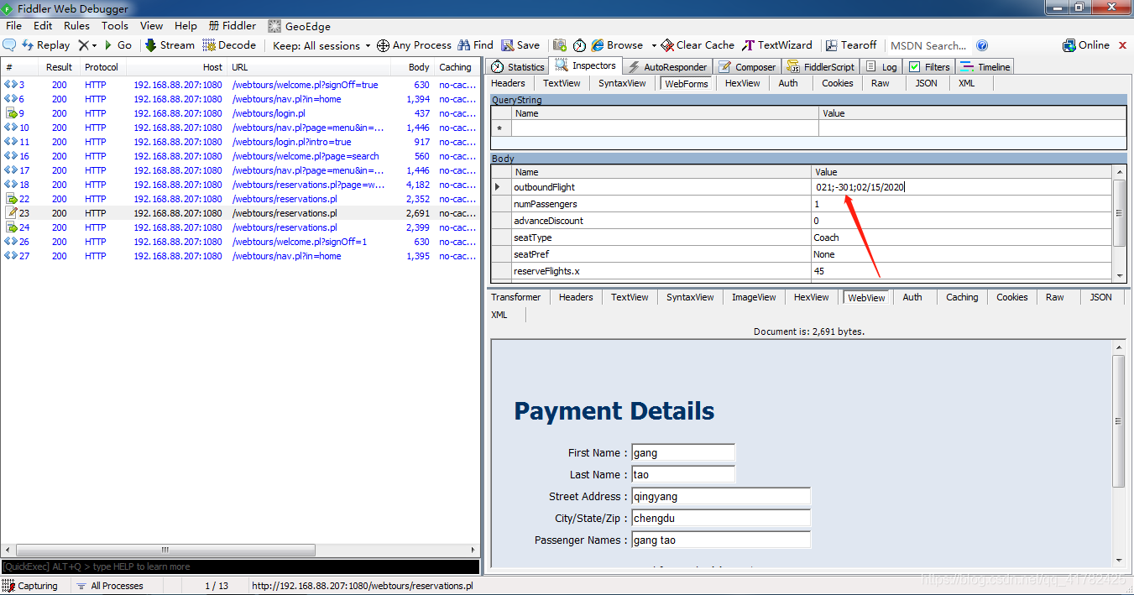Click the Go resume button
1134x595 pixels.
pos(118,45)
